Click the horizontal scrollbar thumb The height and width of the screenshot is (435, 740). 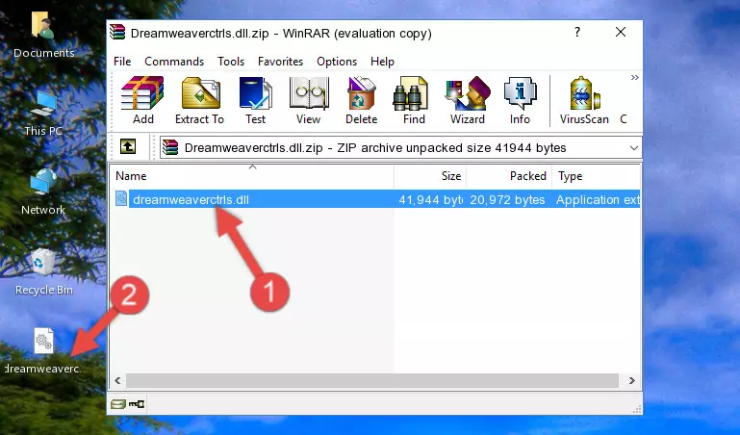click(371, 380)
